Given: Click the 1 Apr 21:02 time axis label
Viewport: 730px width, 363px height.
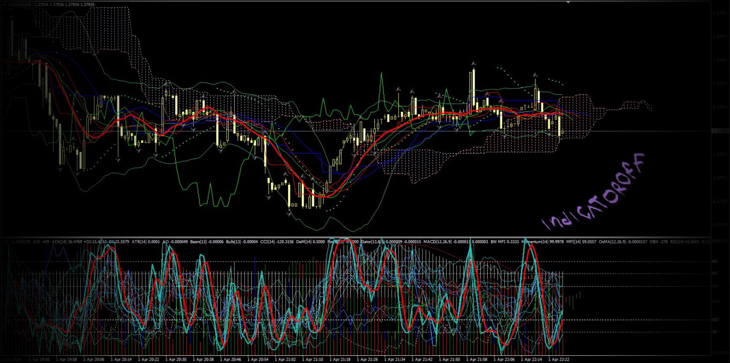Looking at the screenshot, I should (x=286, y=360).
